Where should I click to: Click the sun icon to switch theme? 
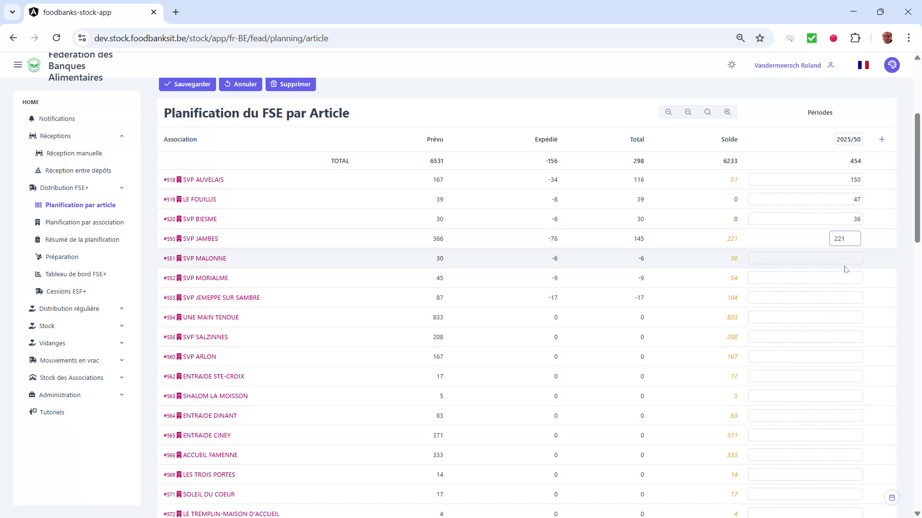pyautogui.click(x=731, y=65)
